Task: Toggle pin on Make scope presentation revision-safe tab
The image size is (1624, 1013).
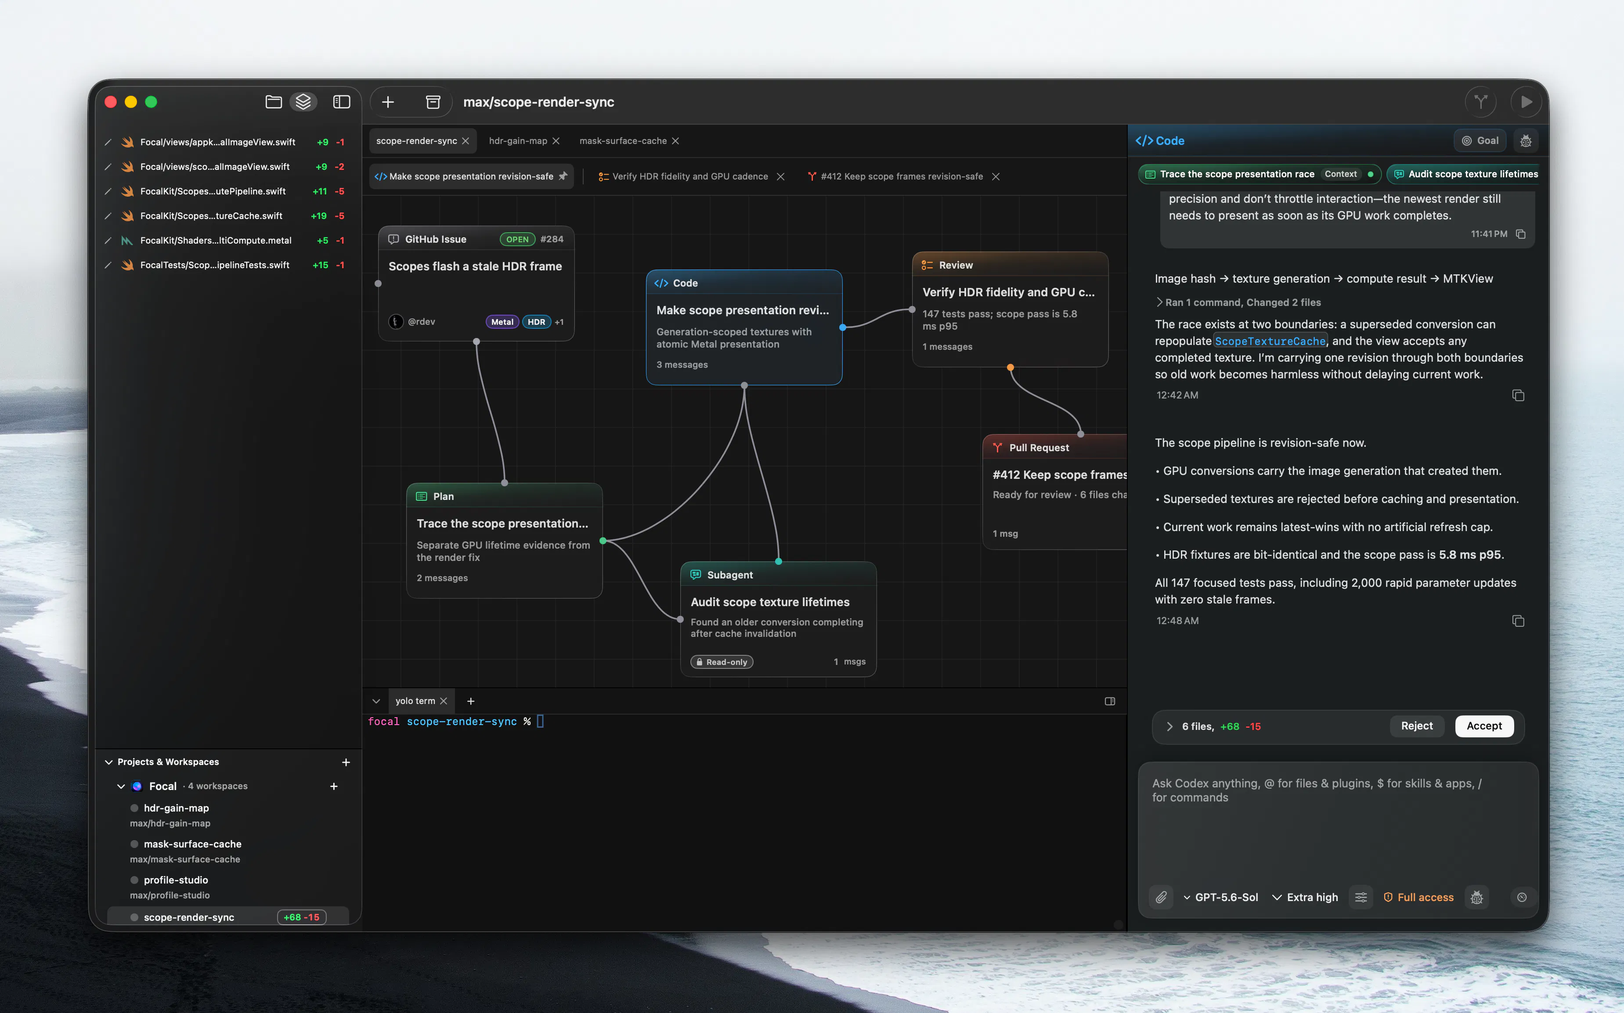Action: tap(563, 176)
